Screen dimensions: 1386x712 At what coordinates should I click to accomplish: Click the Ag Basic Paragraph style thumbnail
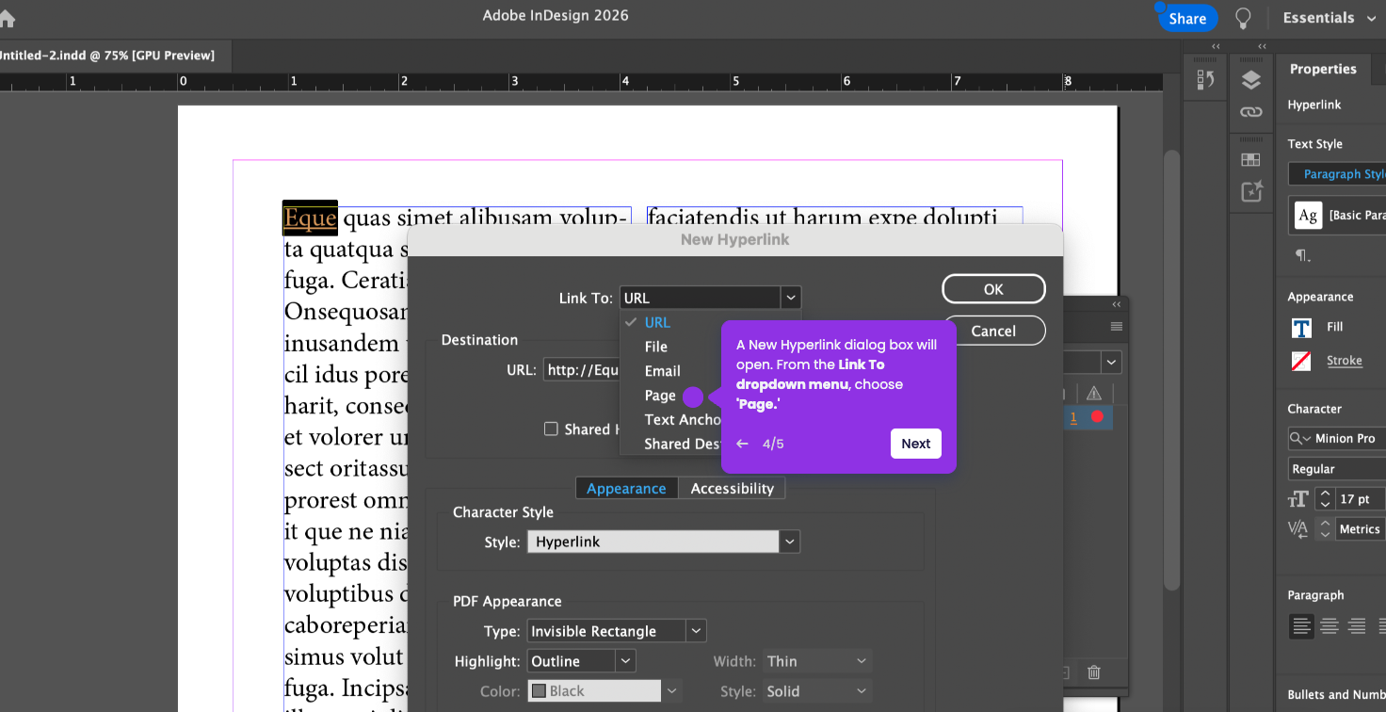[x=1308, y=215]
